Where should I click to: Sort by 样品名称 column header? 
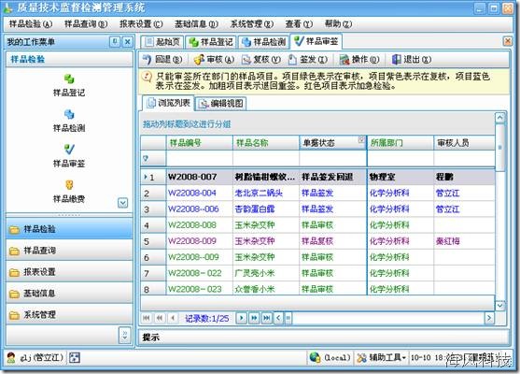[266, 143]
